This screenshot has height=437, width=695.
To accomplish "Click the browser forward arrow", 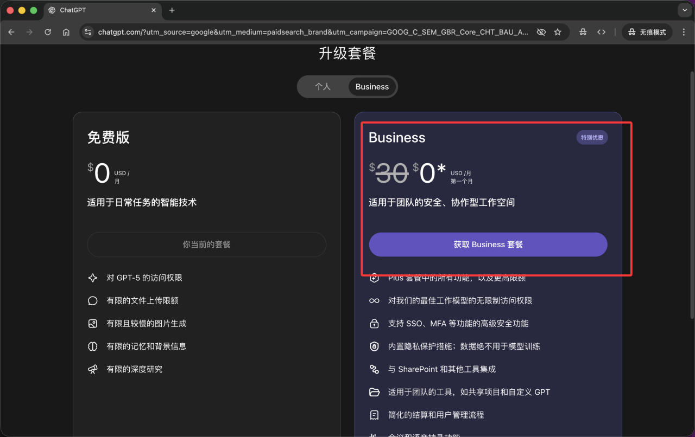I will click(29, 32).
